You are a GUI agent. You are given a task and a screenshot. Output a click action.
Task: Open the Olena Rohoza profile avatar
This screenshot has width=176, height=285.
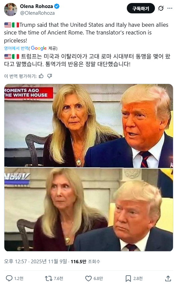point(11,9)
